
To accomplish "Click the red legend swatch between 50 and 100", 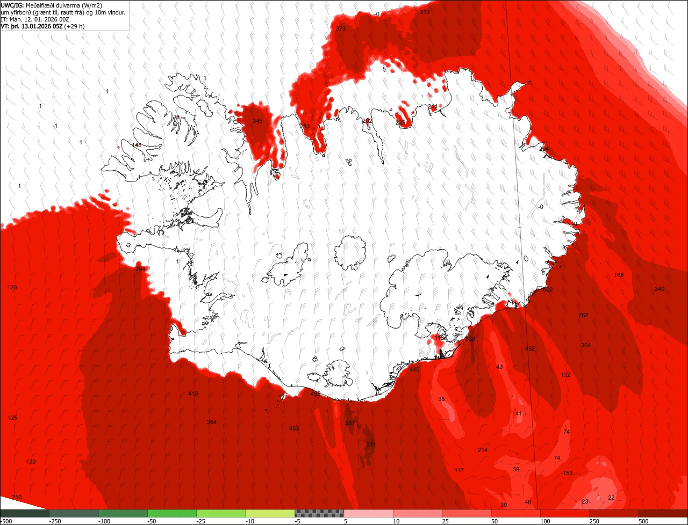I will pos(515,513).
